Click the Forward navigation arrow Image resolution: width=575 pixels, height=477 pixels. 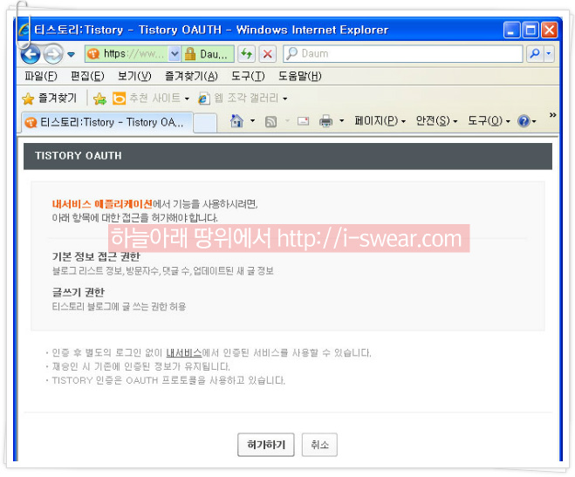click(x=53, y=55)
